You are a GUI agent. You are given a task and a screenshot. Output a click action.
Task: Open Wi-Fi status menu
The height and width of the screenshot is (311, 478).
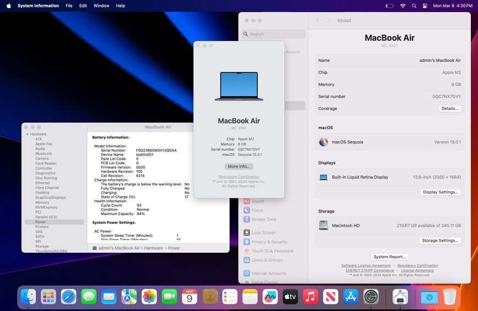click(403, 6)
